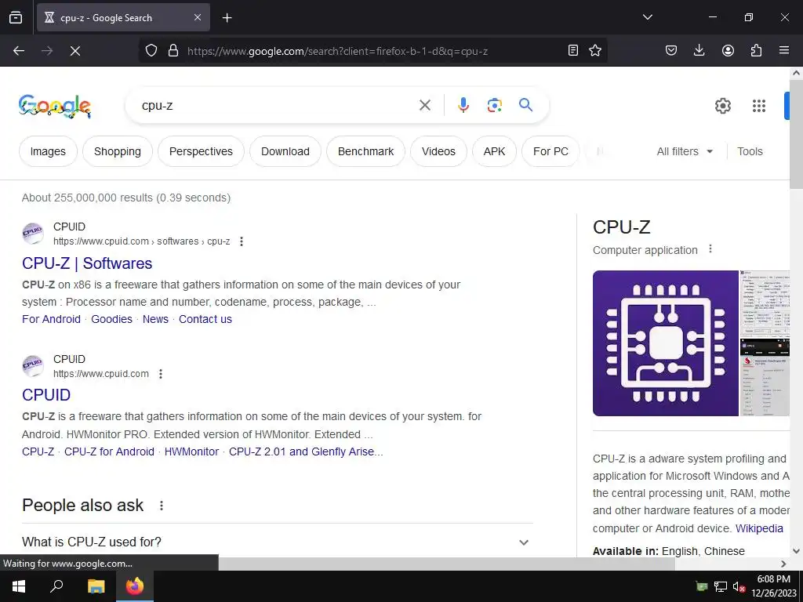Start voice search microphone
This screenshot has height=602, width=803.
pyautogui.click(x=463, y=106)
